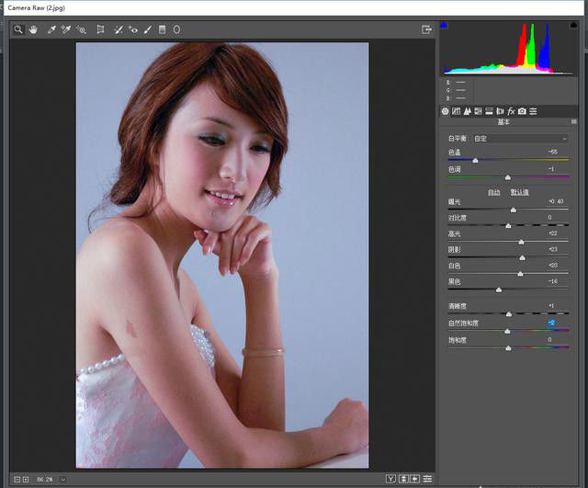
Task: Open the Split Toning panel tab
Action: [489, 111]
